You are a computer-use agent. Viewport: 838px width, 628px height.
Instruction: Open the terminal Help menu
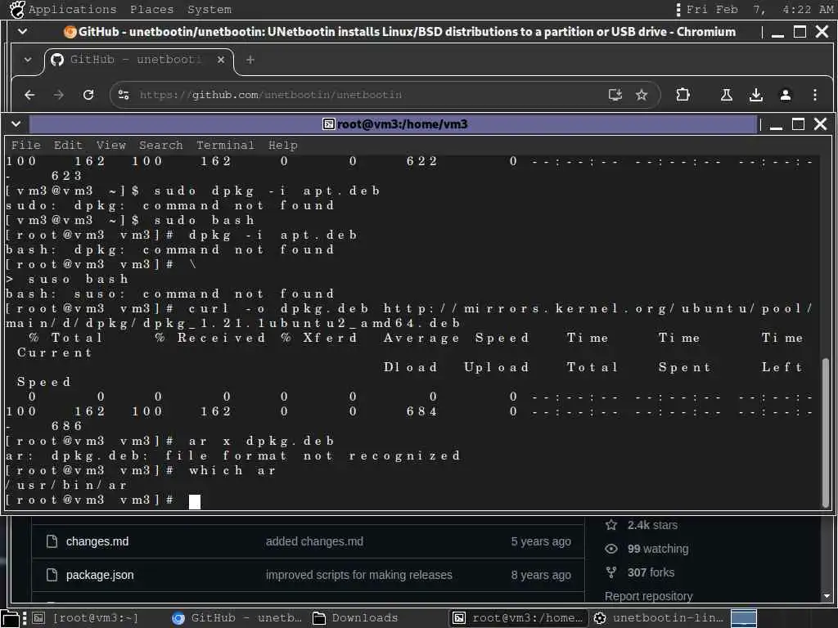click(282, 146)
